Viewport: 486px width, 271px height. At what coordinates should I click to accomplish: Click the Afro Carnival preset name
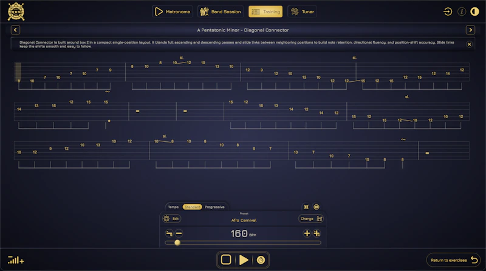pyautogui.click(x=244, y=220)
